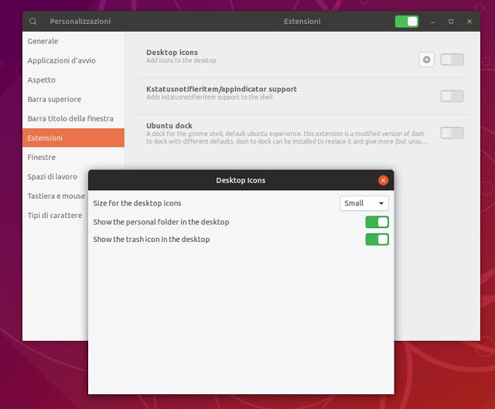The width and height of the screenshot is (495, 409).
Task: Turn on the Ubuntu dock extension
Action: point(452,132)
